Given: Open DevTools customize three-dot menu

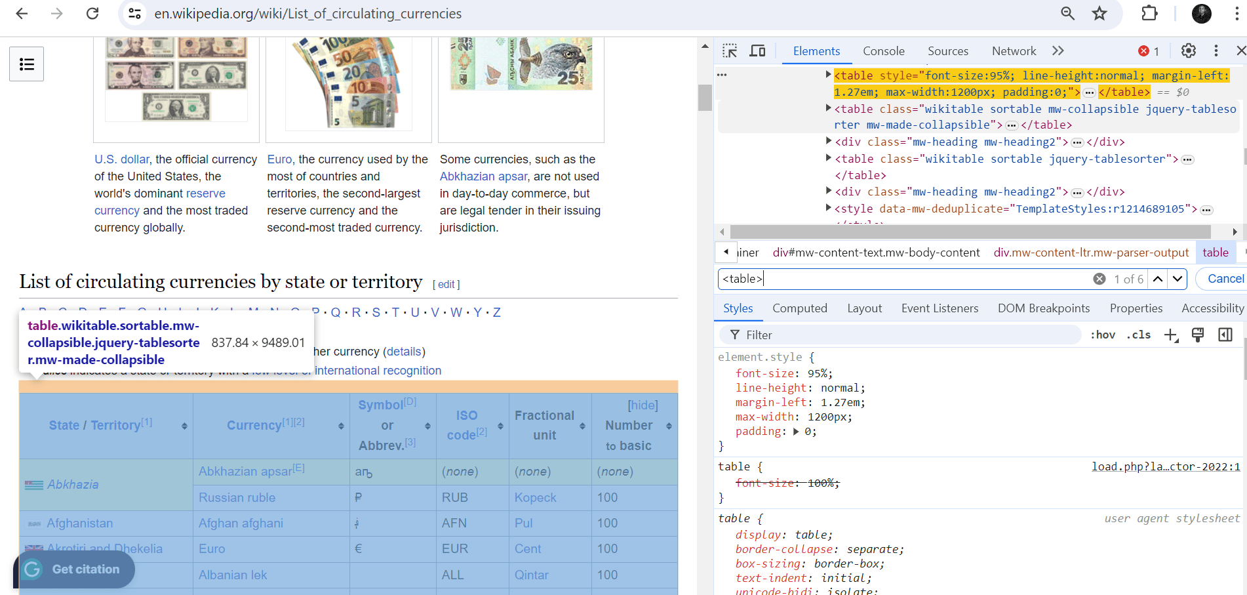Looking at the screenshot, I should tap(1216, 51).
